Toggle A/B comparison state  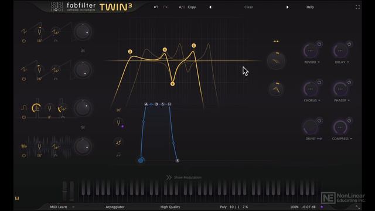(x=182, y=7)
